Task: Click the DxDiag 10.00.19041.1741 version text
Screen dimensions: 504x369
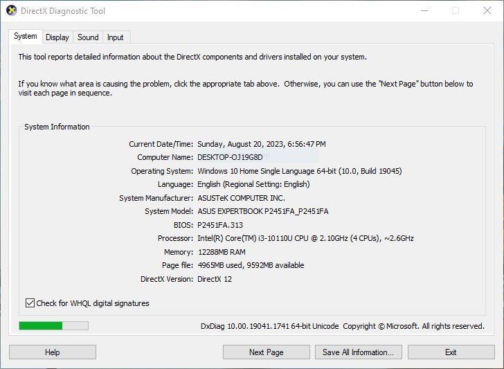Action: click(x=270, y=326)
